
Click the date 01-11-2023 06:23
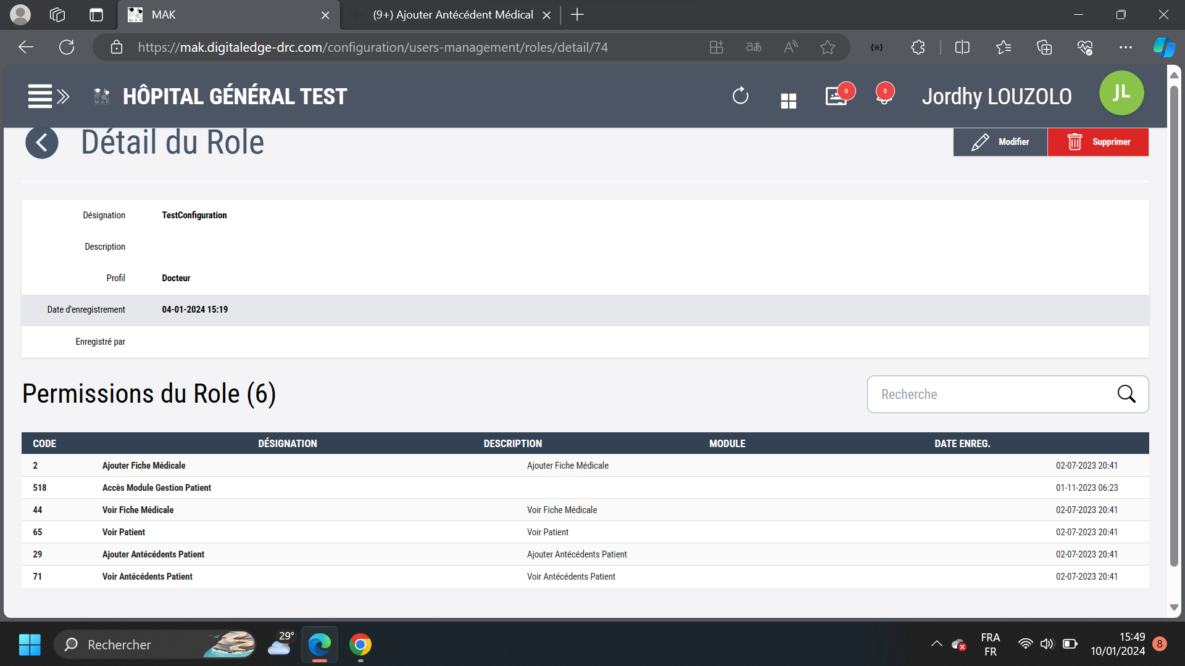click(x=1087, y=488)
